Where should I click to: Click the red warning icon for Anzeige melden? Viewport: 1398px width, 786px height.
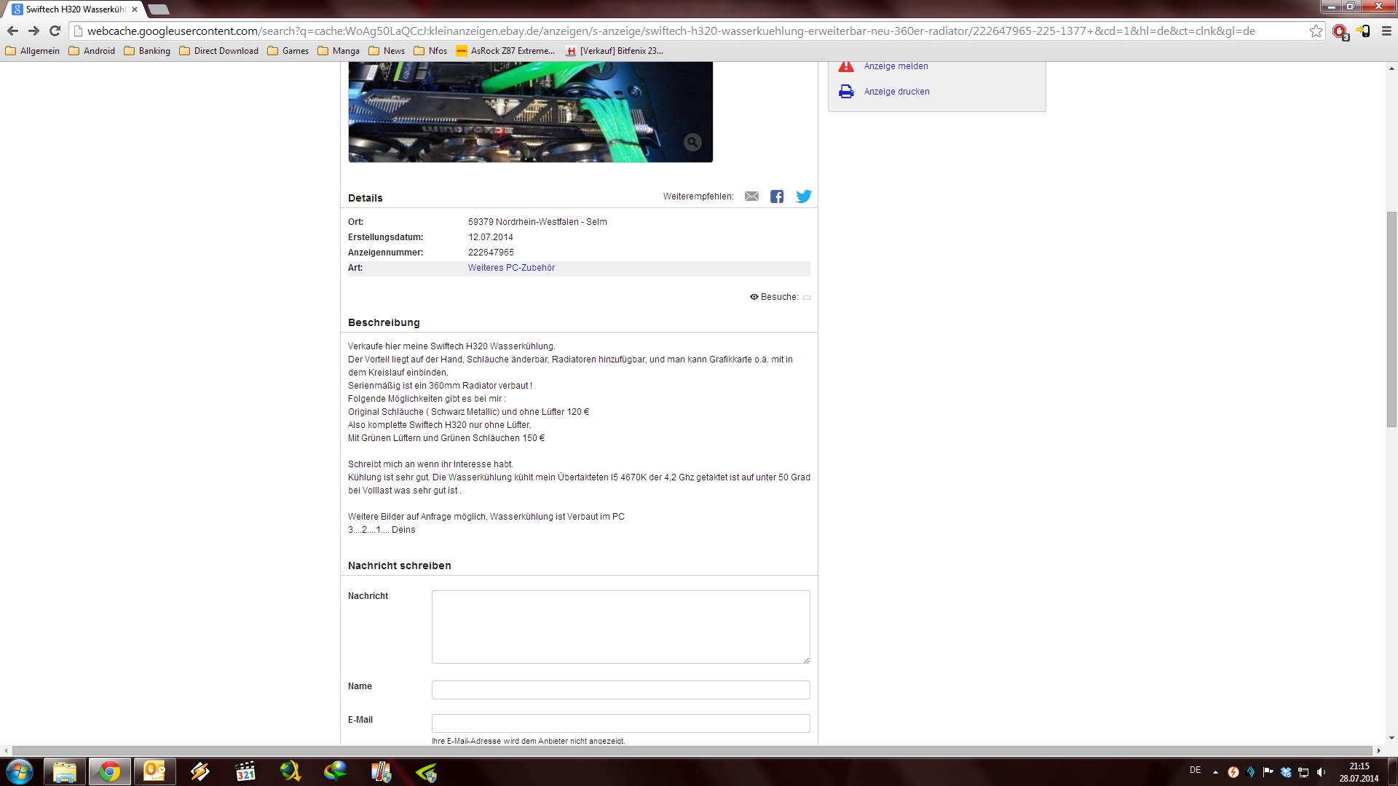coord(846,66)
